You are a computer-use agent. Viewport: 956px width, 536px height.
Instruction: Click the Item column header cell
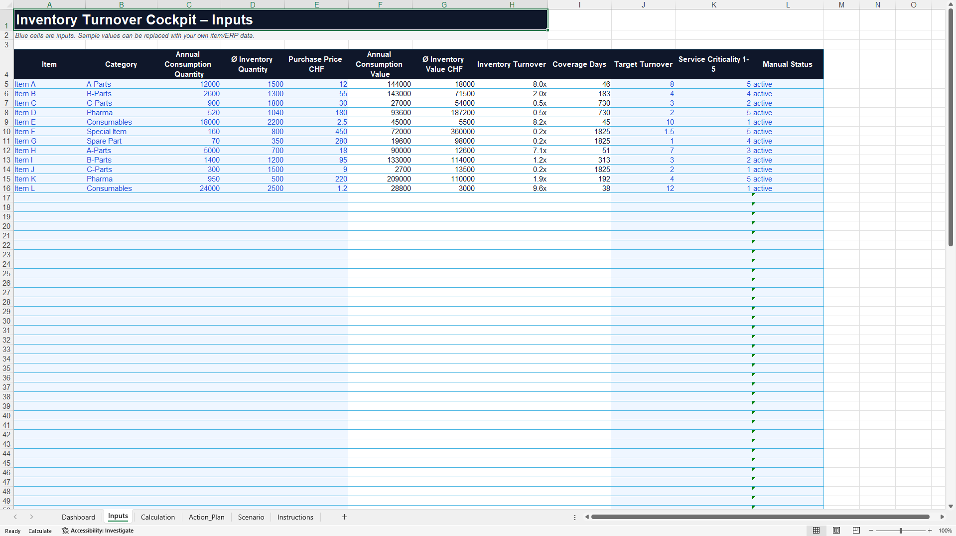coord(49,64)
